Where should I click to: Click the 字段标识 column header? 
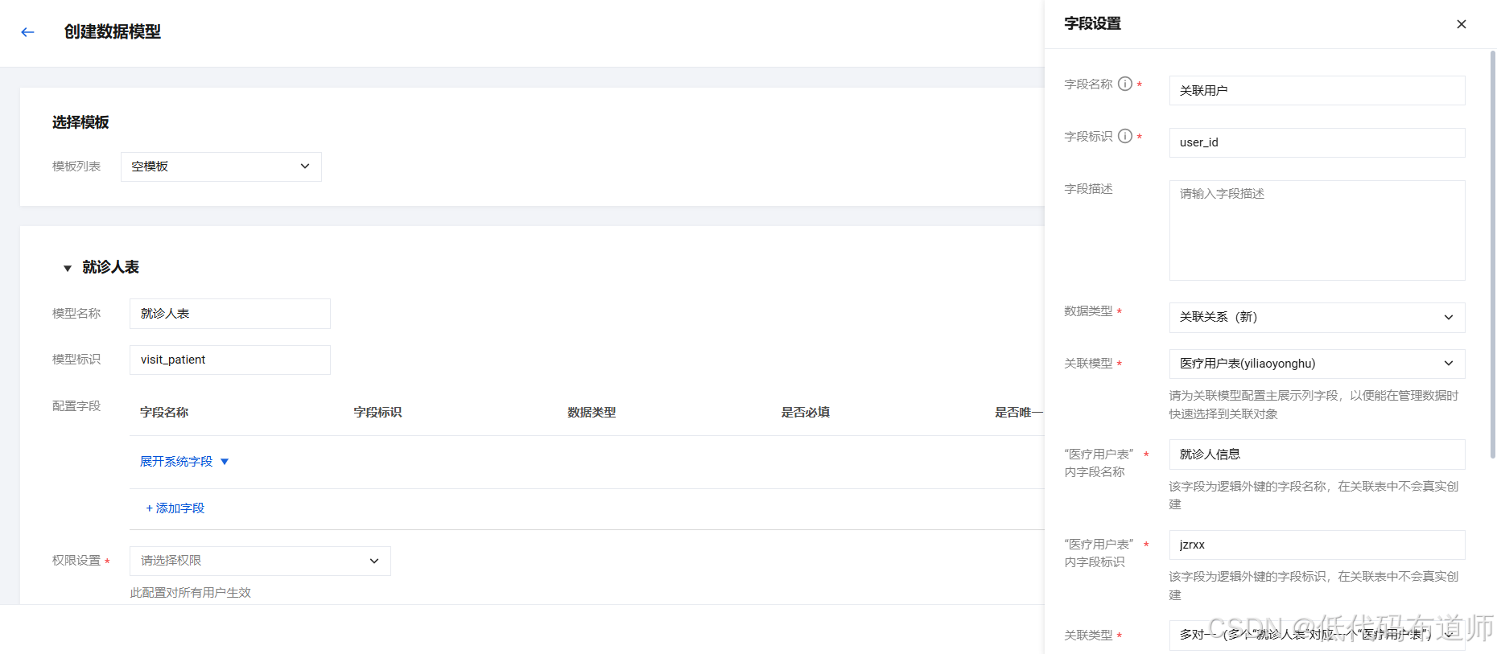[x=377, y=412]
